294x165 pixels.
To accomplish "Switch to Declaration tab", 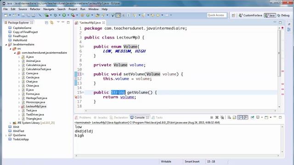I will (119, 117).
